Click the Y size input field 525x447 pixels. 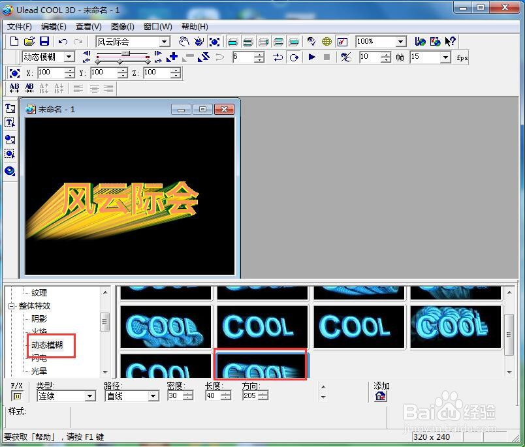point(104,72)
